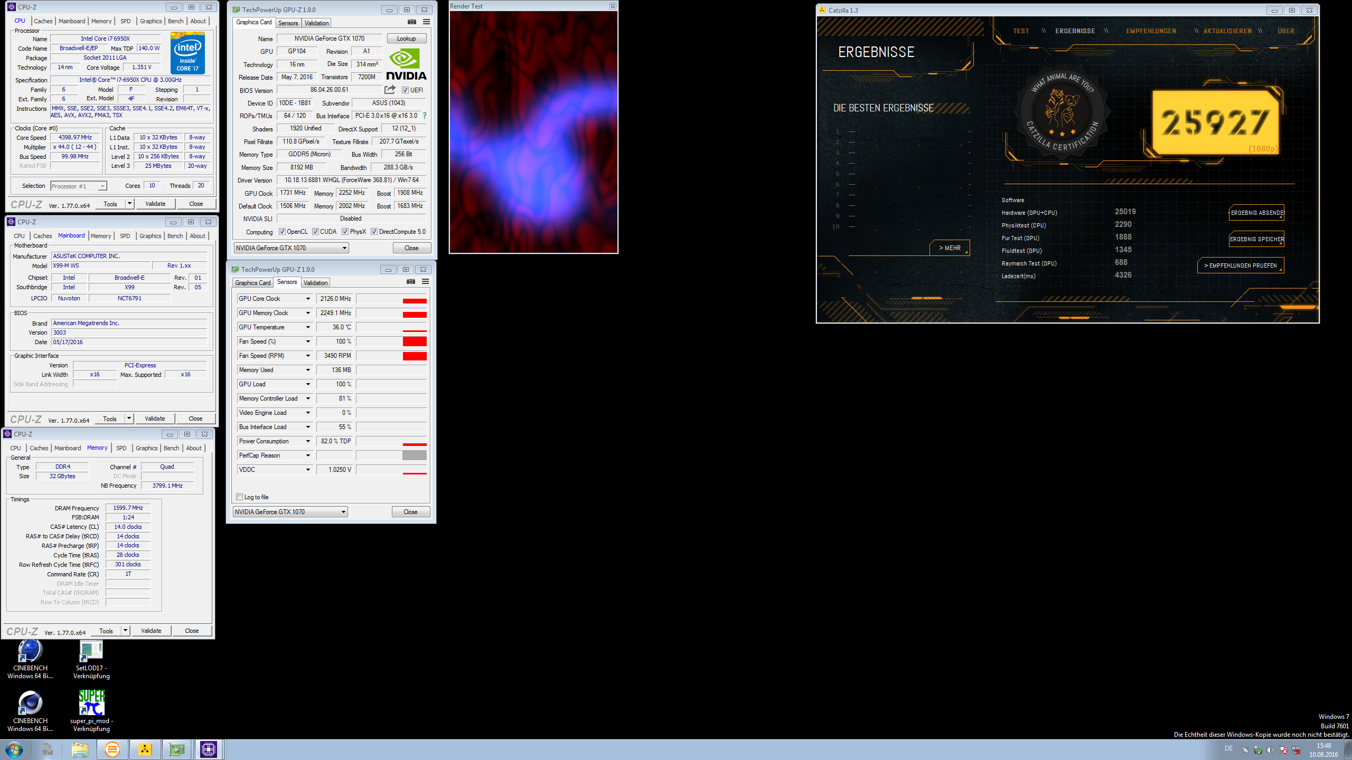Click EMPFEHLUNGEN PRUEFEN button in Catzilla
This screenshot has height=760, width=1352.
tap(1241, 265)
